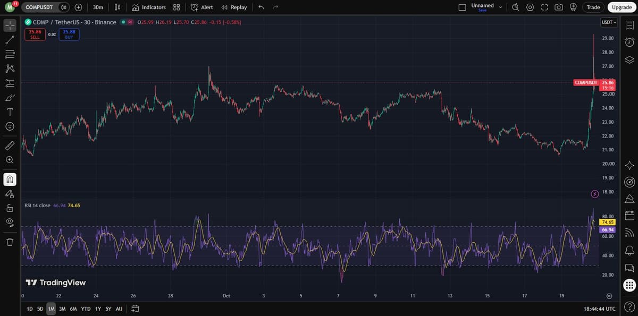
Task: Select the brush drawing tool
Action: click(10, 98)
